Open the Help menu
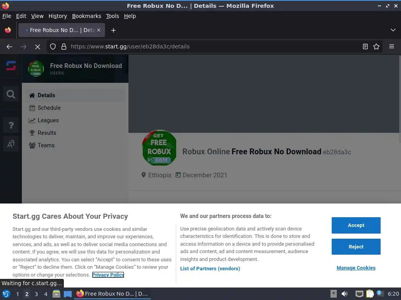 click(130, 16)
